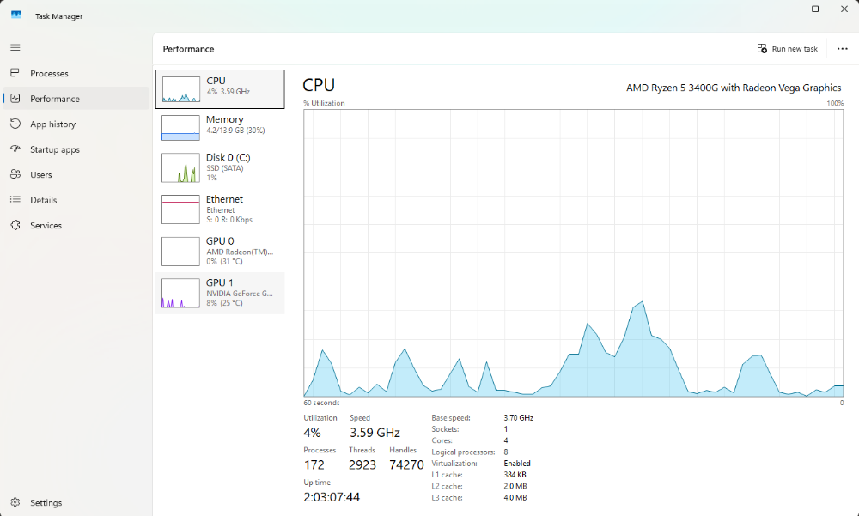Image resolution: width=859 pixels, height=516 pixels.
Task: Click the AMD Radeon GPU 0 description
Action: pyautogui.click(x=240, y=252)
